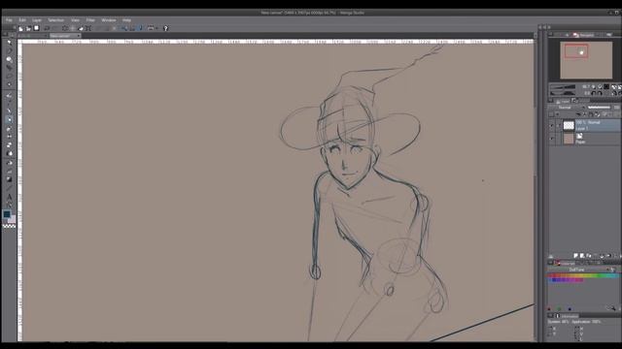Screen dimensions: 622x349
Task: Select the black-white gradient tool
Action: 9,179
